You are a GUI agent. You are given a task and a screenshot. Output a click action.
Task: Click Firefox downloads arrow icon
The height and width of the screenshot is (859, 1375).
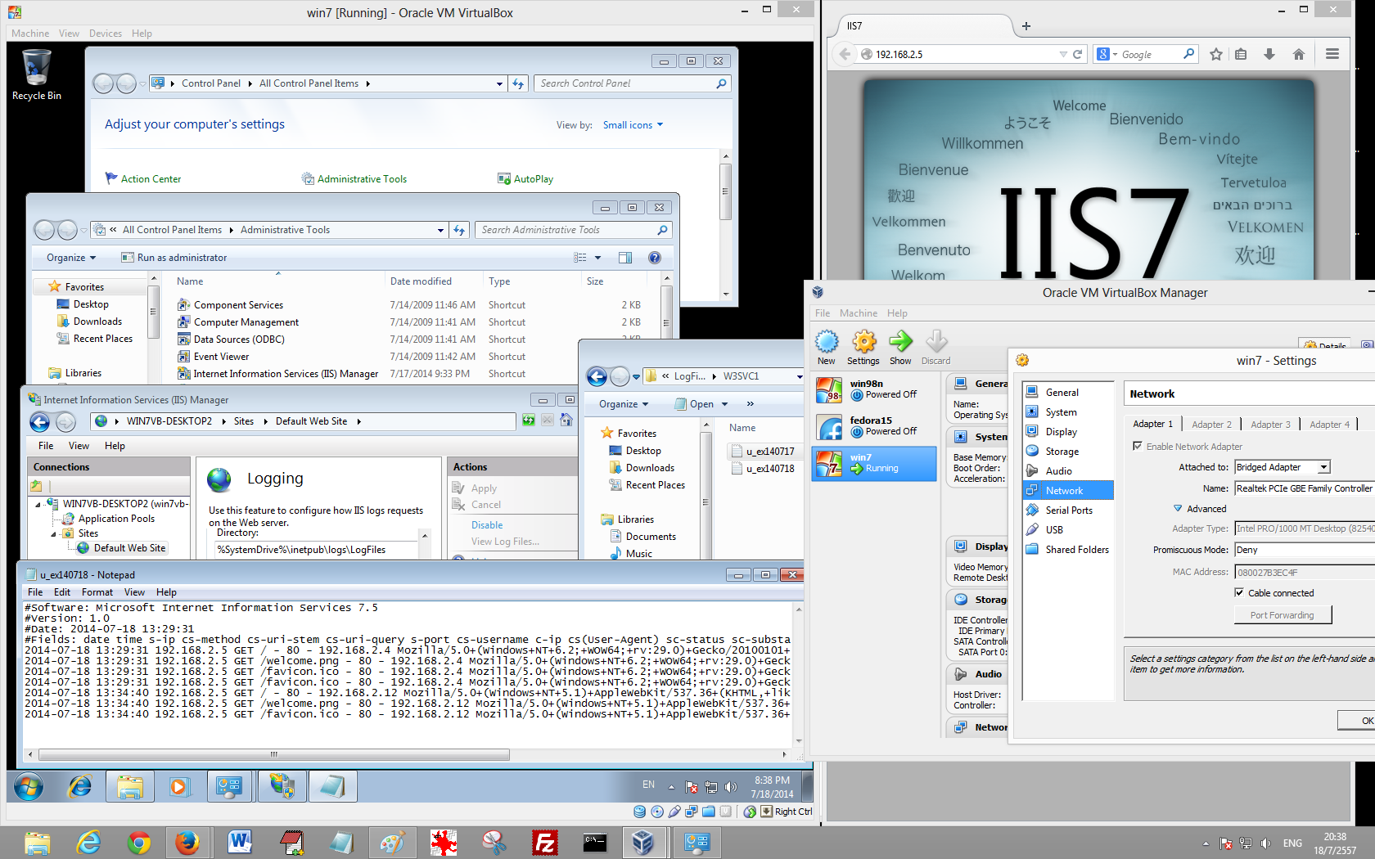coord(1269,54)
